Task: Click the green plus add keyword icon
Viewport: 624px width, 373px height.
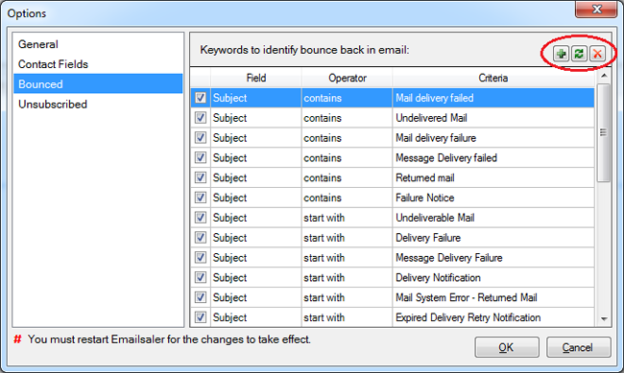Action: click(x=562, y=54)
